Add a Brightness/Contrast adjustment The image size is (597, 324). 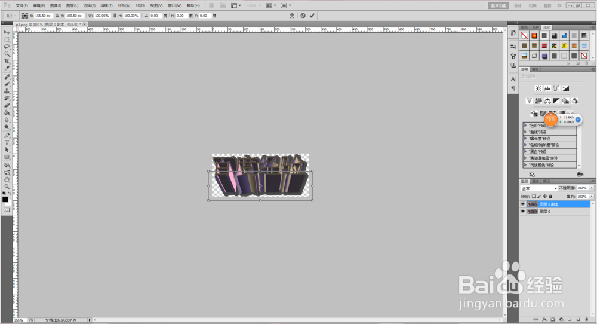[x=538, y=88]
